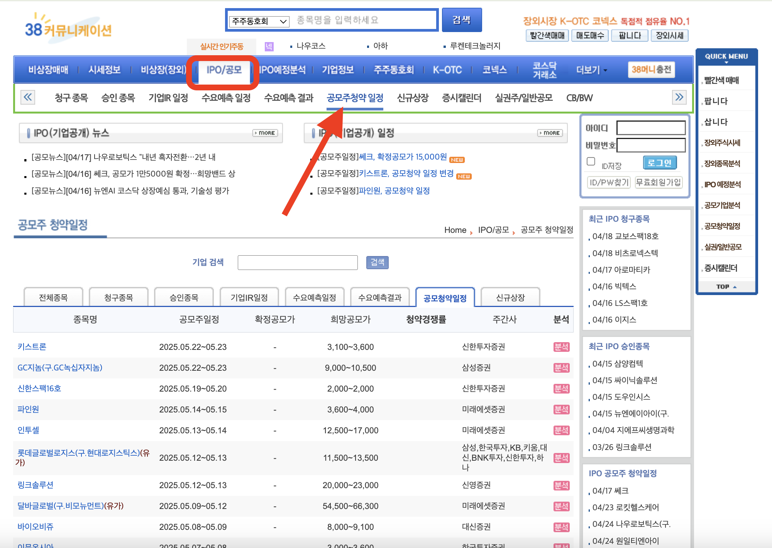Click the 38커뮤니케이션 logo
The image size is (772, 548).
[x=68, y=28]
